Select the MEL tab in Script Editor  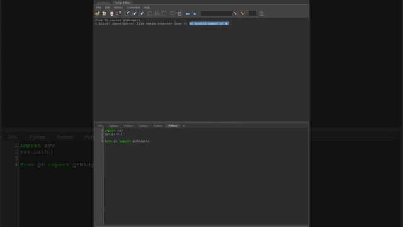(100, 126)
